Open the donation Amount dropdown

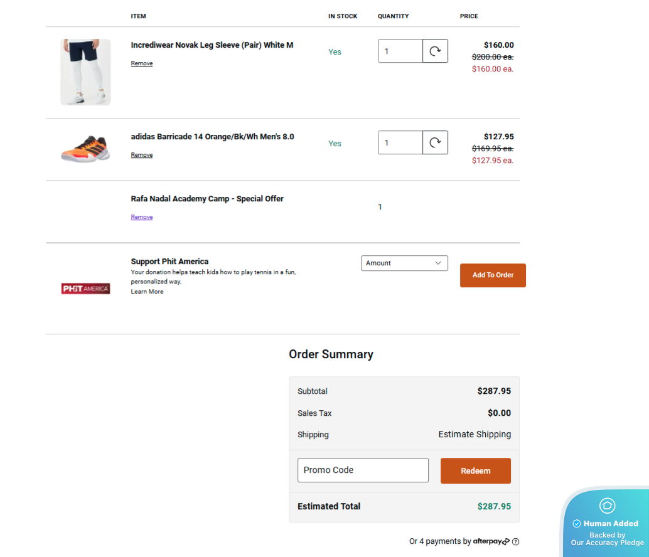click(404, 263)
